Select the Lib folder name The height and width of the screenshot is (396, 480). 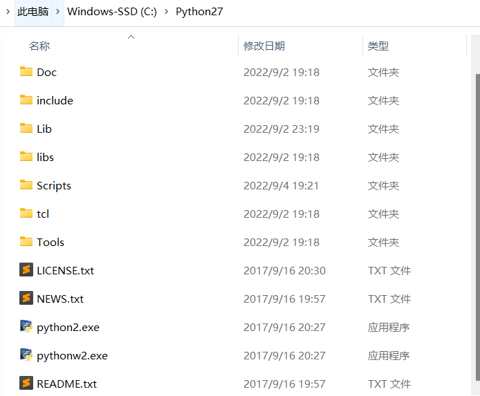coord(44,129)
